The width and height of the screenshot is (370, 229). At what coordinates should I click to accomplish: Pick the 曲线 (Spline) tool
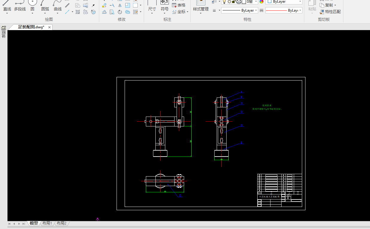pos(58,6)
